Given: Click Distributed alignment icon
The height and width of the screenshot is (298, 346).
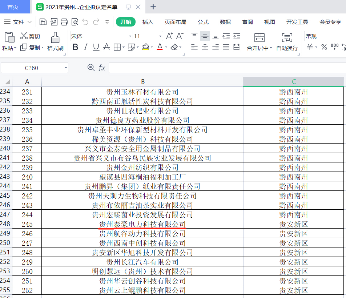Looking at the screenshot, I should [237, 47].
